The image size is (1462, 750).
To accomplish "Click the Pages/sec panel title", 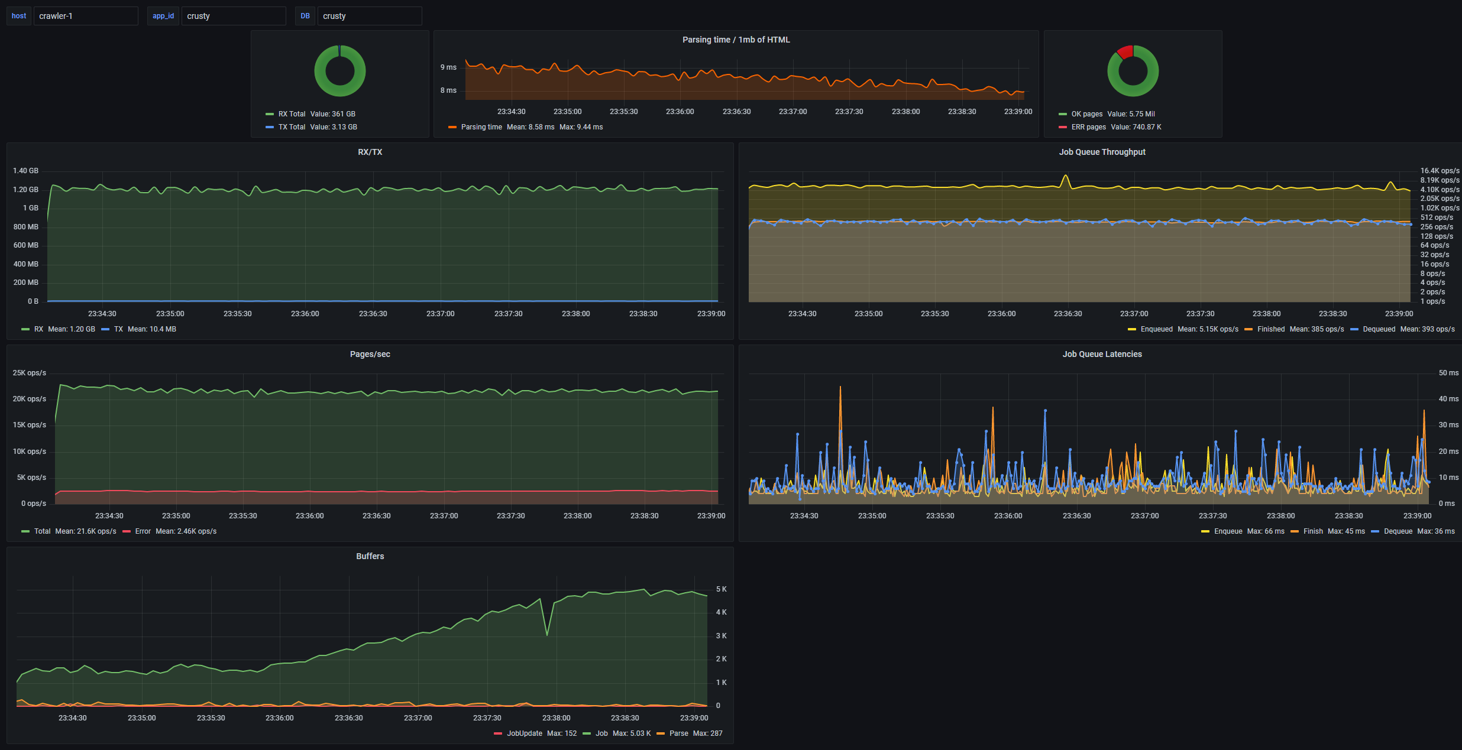I will click(x=370, y=354).
